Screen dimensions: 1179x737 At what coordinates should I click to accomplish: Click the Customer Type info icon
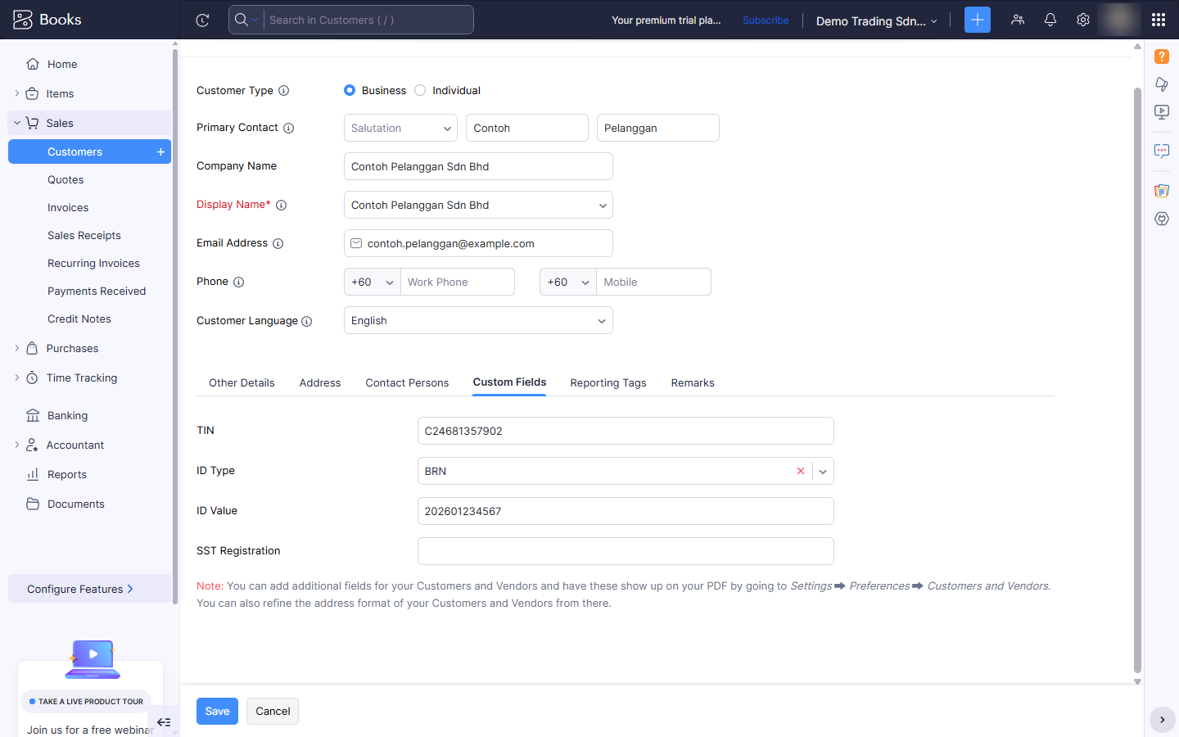(x=284, y=91)
